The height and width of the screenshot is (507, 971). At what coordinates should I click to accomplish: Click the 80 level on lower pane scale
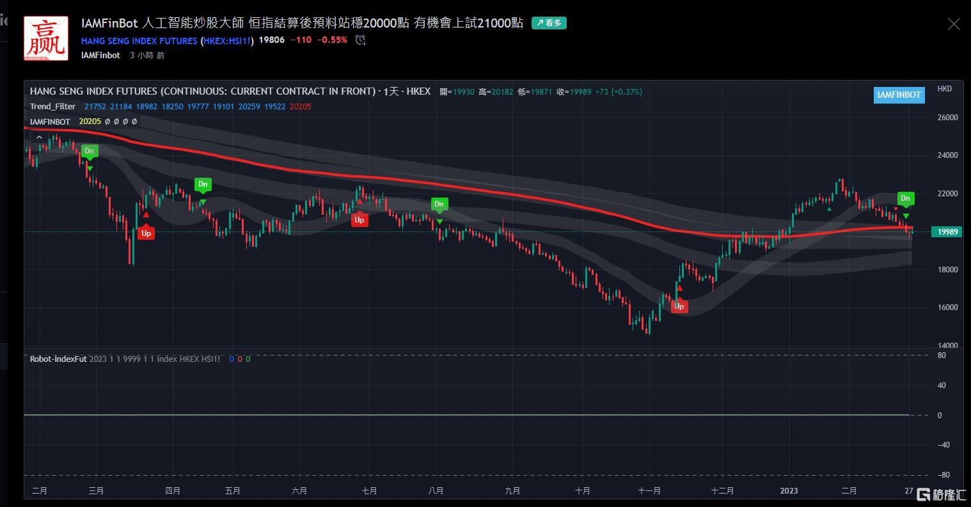tap(942, 355)
